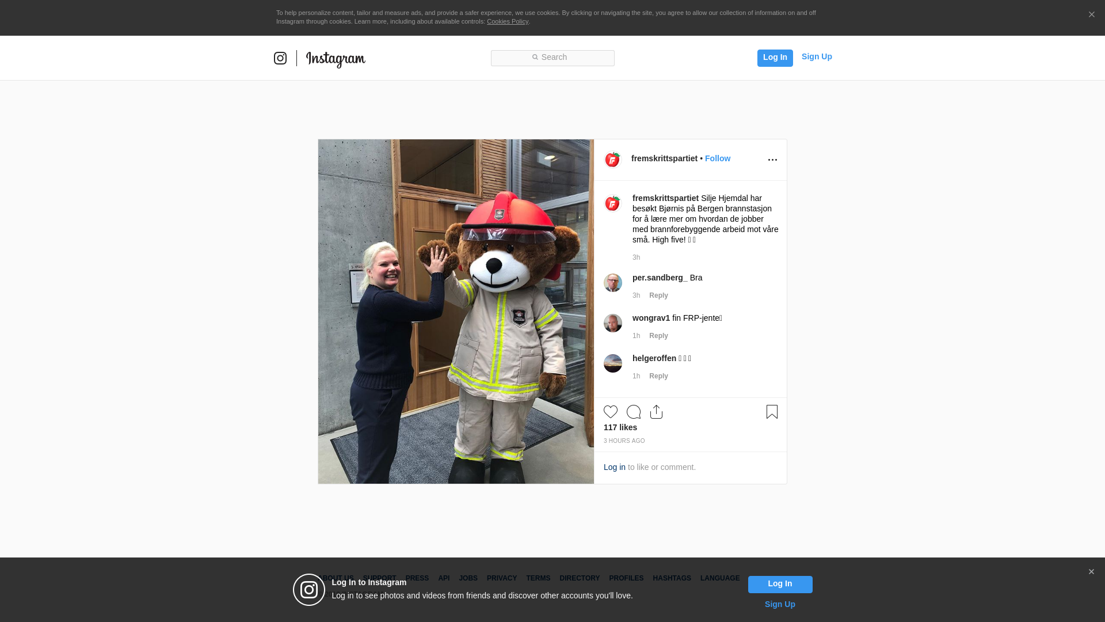The width and height of the screenshot is (1105, 622).
Task: Follow the fremskrittspartiet account
Action: (x=718, y=158)
